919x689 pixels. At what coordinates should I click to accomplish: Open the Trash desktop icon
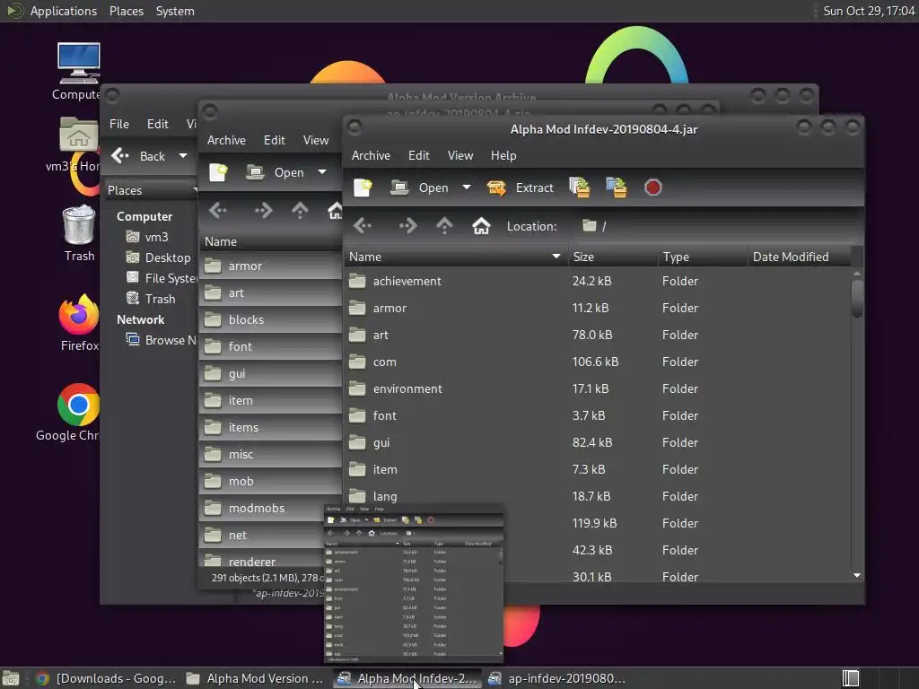click(79, 232)
